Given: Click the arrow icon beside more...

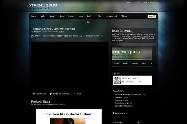Looking at the screenshot, I should 75,94.
